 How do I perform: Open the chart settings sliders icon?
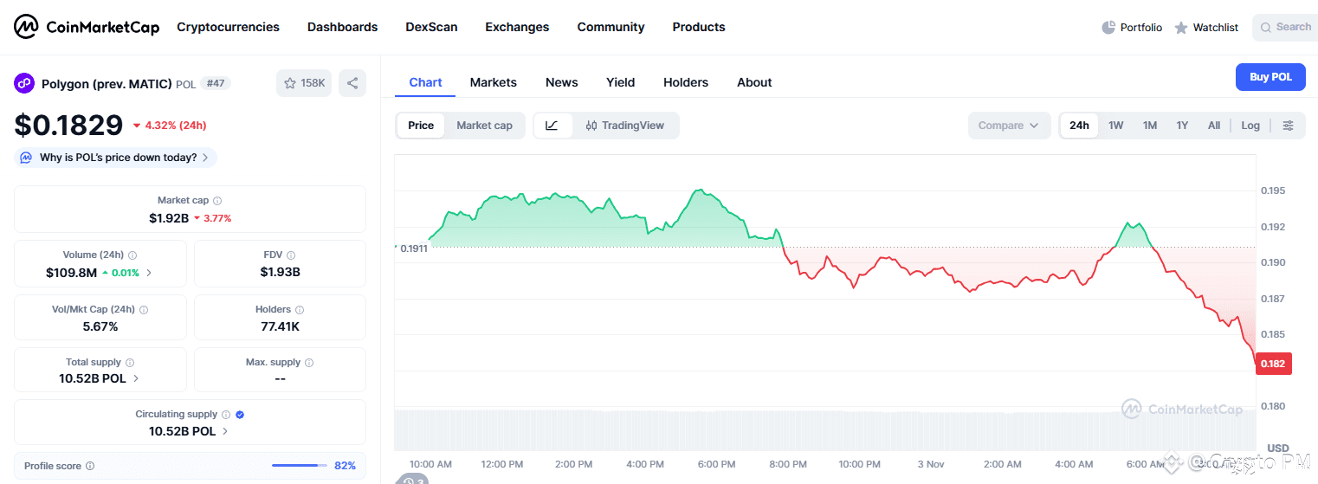(x=1288, y=126)
